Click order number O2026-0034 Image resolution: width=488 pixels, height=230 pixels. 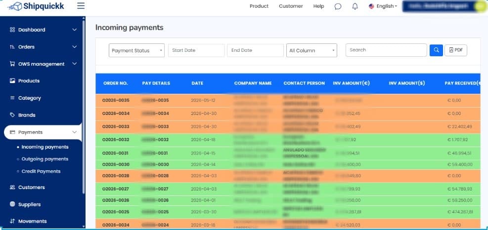click(116, 114)
